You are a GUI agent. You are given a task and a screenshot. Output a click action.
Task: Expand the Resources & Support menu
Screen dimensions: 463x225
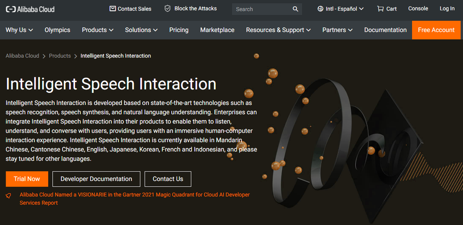278,30
